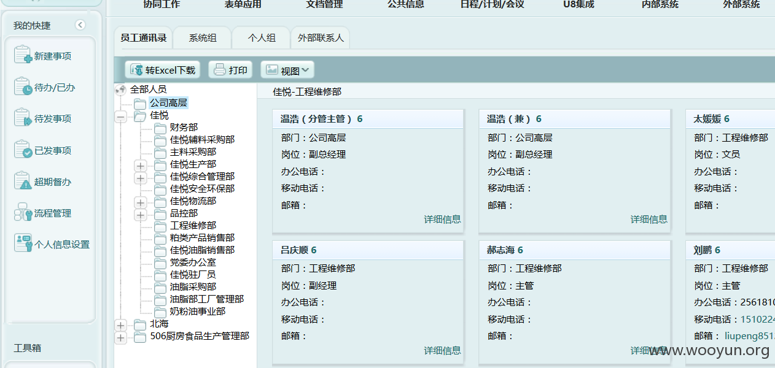Open the 协同工作 menu

(162, 4)
